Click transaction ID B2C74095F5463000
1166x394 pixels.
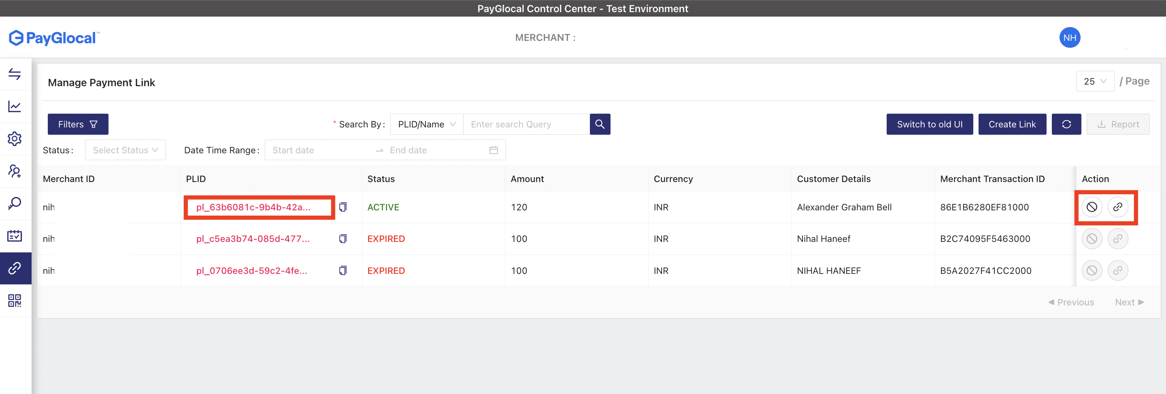[x=985, y=239]
